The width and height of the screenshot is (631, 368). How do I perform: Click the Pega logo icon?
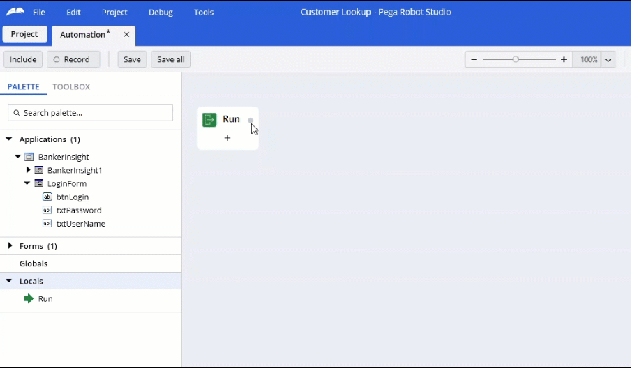15,12
